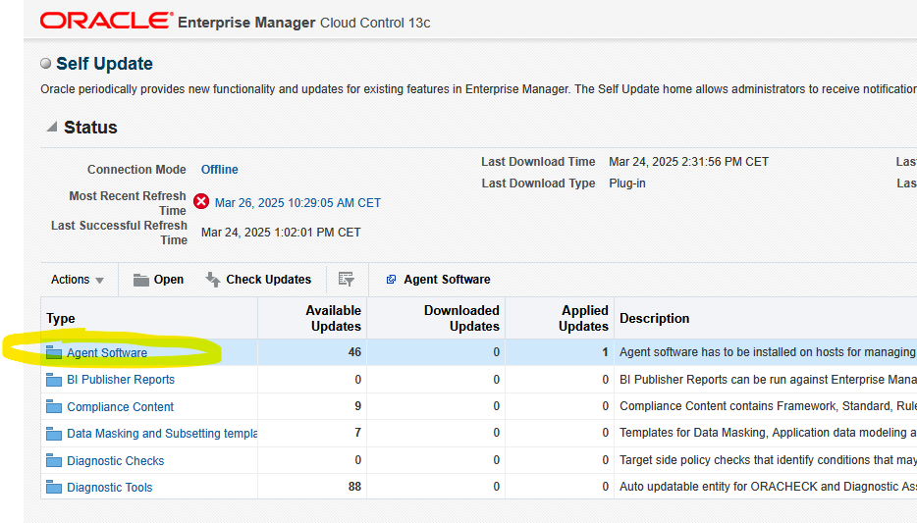Select the BI Publisher Reports row link

[120, 380]
